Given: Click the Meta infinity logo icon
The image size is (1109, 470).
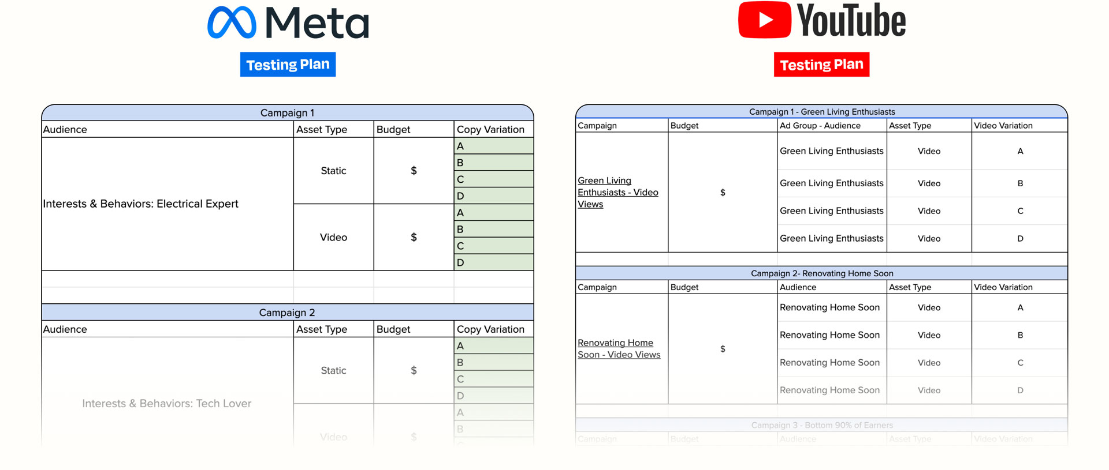Looking at the screenshot, I should [x=232, y=22].
